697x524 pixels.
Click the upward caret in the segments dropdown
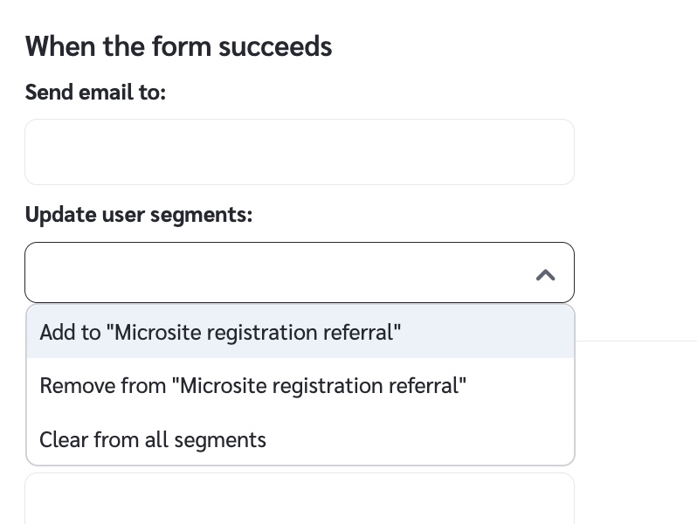pos(545,274)
